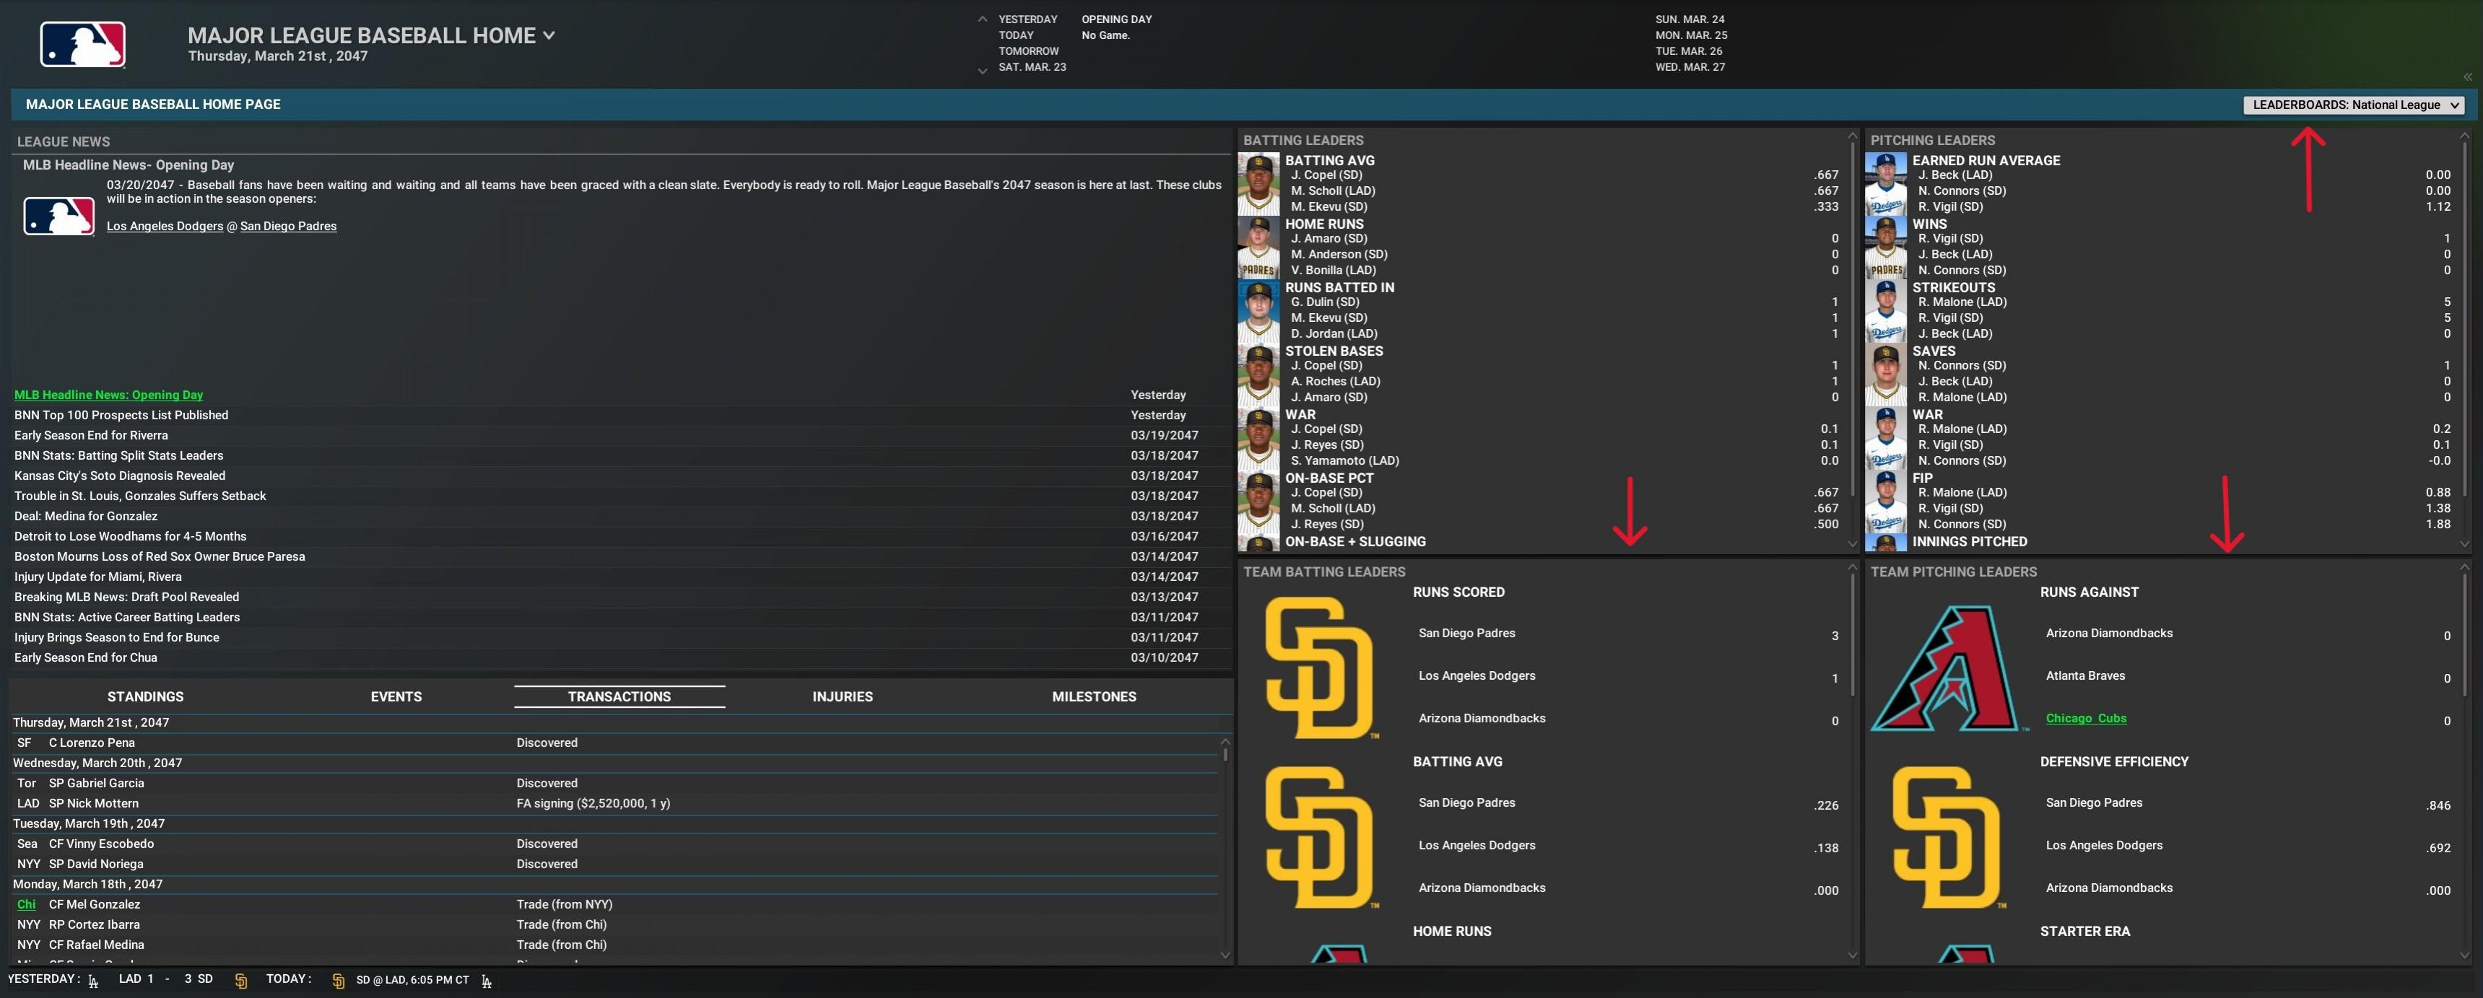2483x998 pixels.
Task: Open the Chicago Cubs team link
Action: coord(2085,719)
